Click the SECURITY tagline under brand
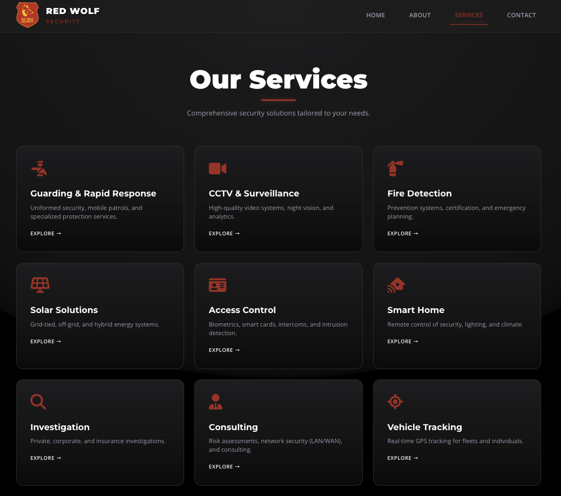 [63, 22]
